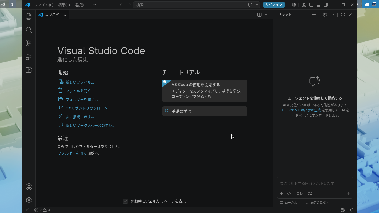Open notifications bell in status bar
The width and height of the screenshot is (379, 213).
tap(352, 210)
